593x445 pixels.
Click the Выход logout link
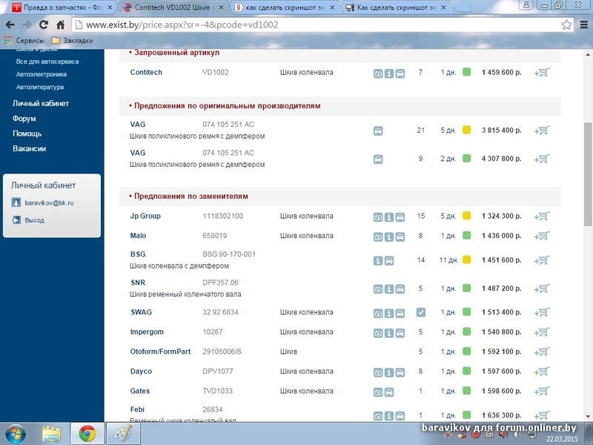click(x=34, y=220)
